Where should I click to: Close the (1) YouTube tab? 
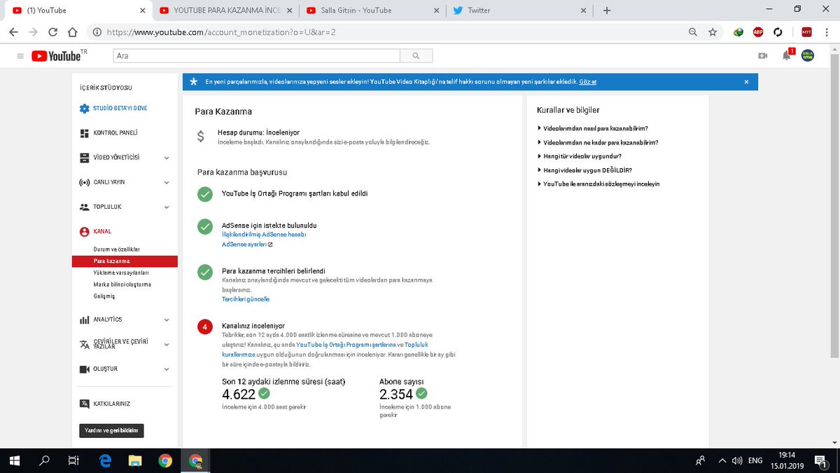[x=143, y=11]
